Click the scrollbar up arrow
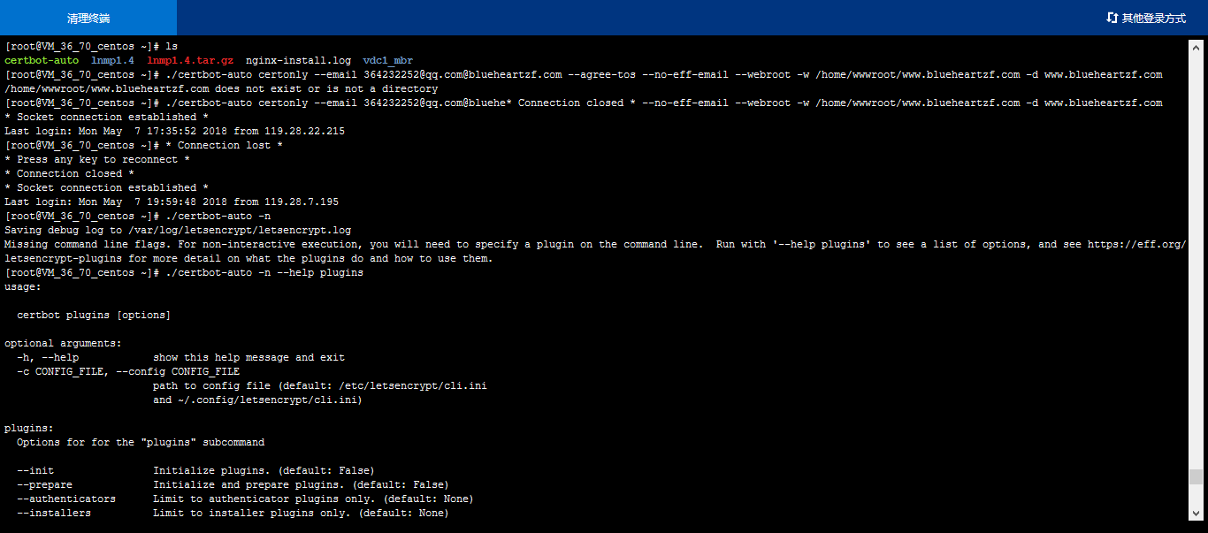Viewport: 1208px width, 533px height. [1196, 45]
